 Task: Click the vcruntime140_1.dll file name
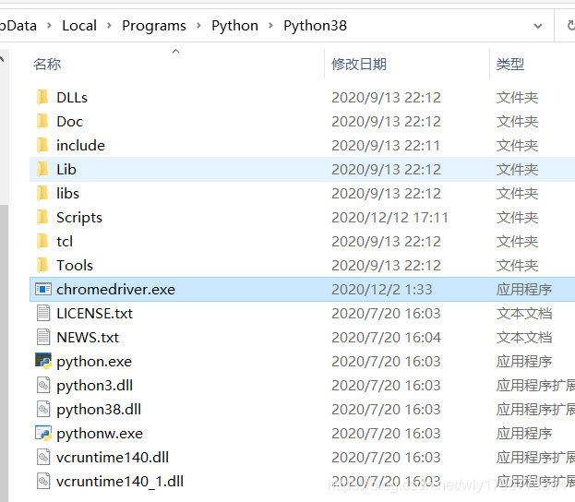click(x=120, y=481)
